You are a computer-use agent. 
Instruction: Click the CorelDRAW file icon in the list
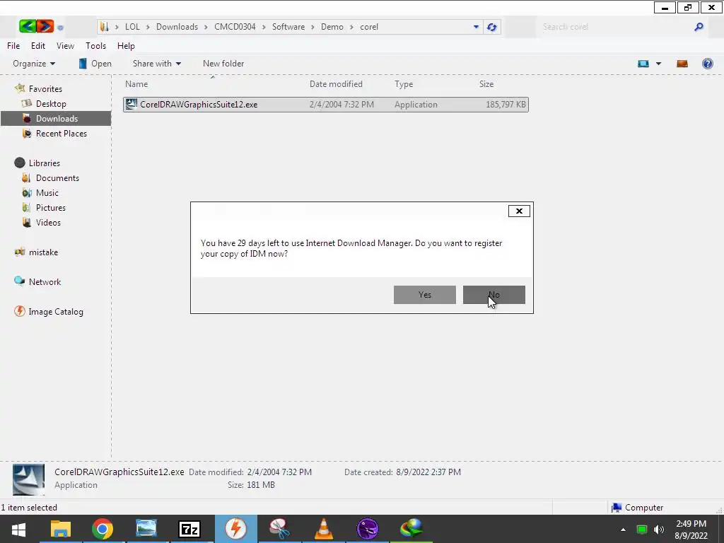tap(131, 105)
